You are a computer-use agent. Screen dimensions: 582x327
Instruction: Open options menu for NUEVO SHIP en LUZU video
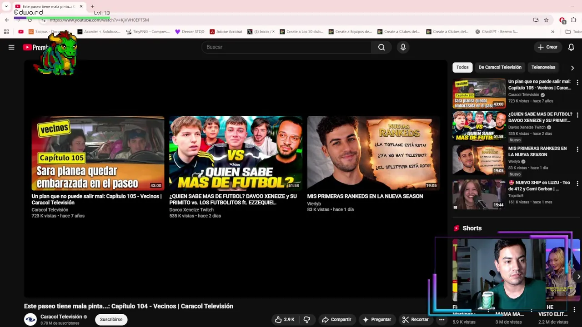pos(577,183)
